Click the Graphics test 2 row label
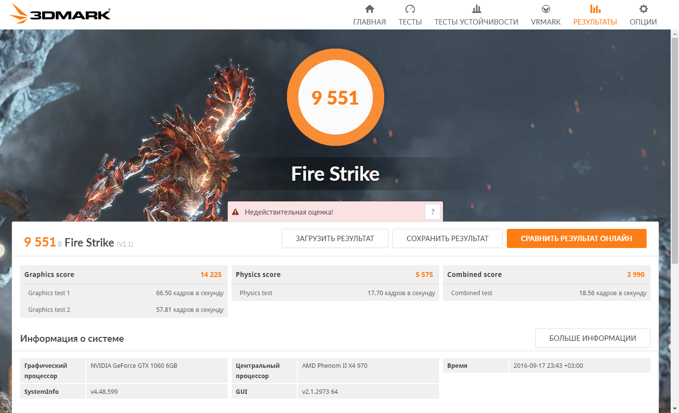This screenshot has width=679, height=413. coord(49,310)
